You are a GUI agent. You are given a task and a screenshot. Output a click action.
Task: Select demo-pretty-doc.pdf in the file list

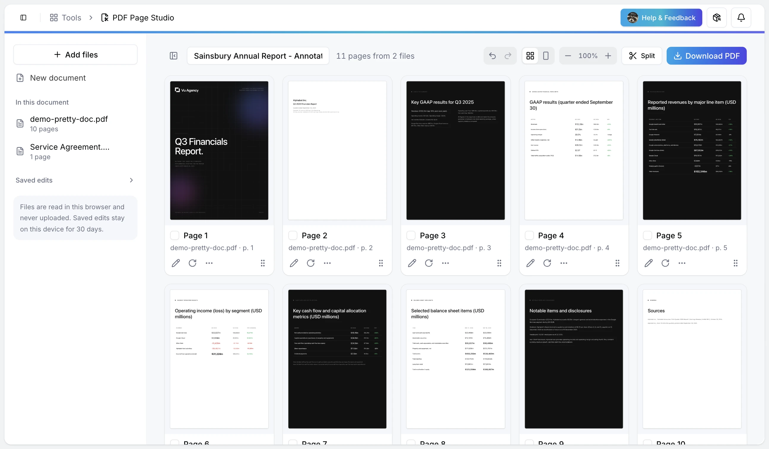click(75, 124)
